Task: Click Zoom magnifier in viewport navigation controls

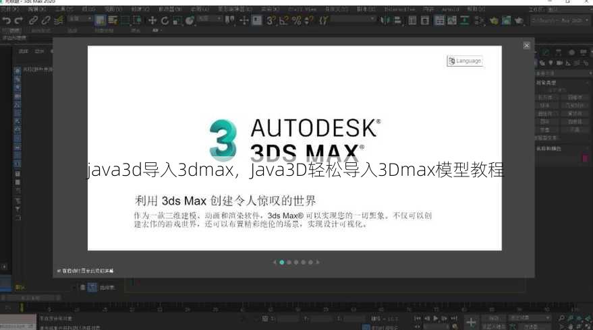Action: point(561,319)
